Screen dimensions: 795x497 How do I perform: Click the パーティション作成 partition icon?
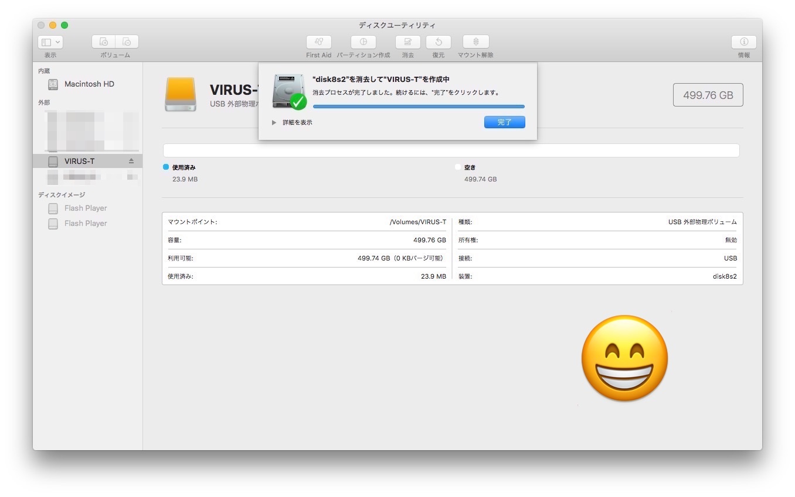pyautogui.click(x=363, y=42)
